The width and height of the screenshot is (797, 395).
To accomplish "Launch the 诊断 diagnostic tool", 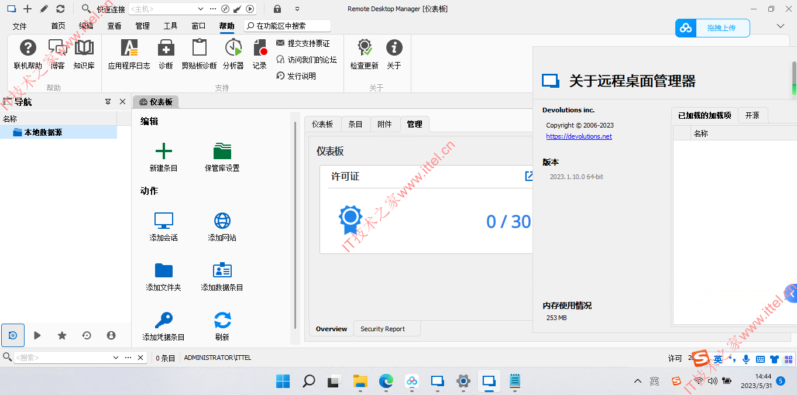I will tap(166, 54).
